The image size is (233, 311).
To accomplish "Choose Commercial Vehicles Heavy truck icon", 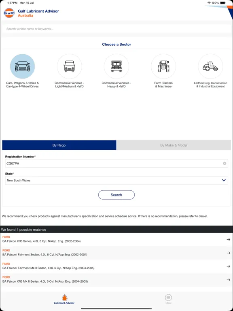I will tap(116, 66).
